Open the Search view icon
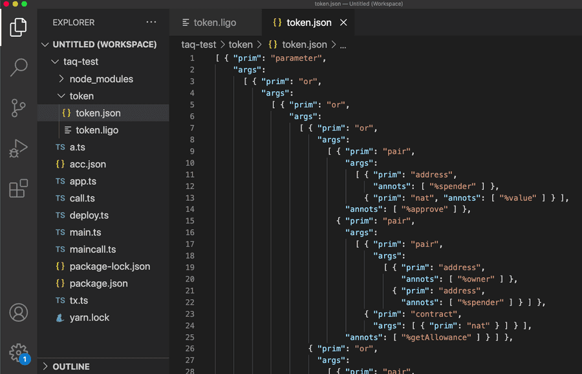The image size is (582, 374). tap(19, 67)
